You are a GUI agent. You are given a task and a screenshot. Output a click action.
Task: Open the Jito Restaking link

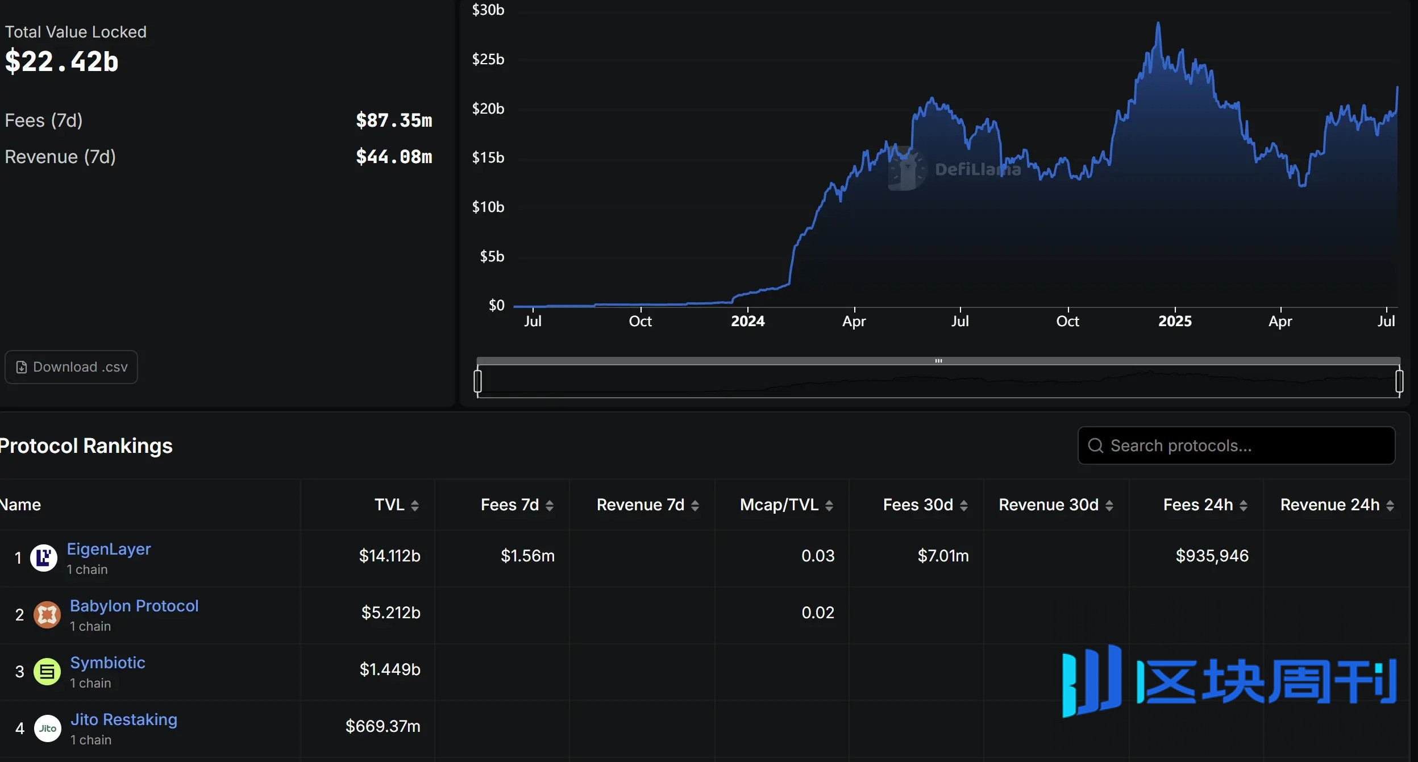tap(124, 719)
